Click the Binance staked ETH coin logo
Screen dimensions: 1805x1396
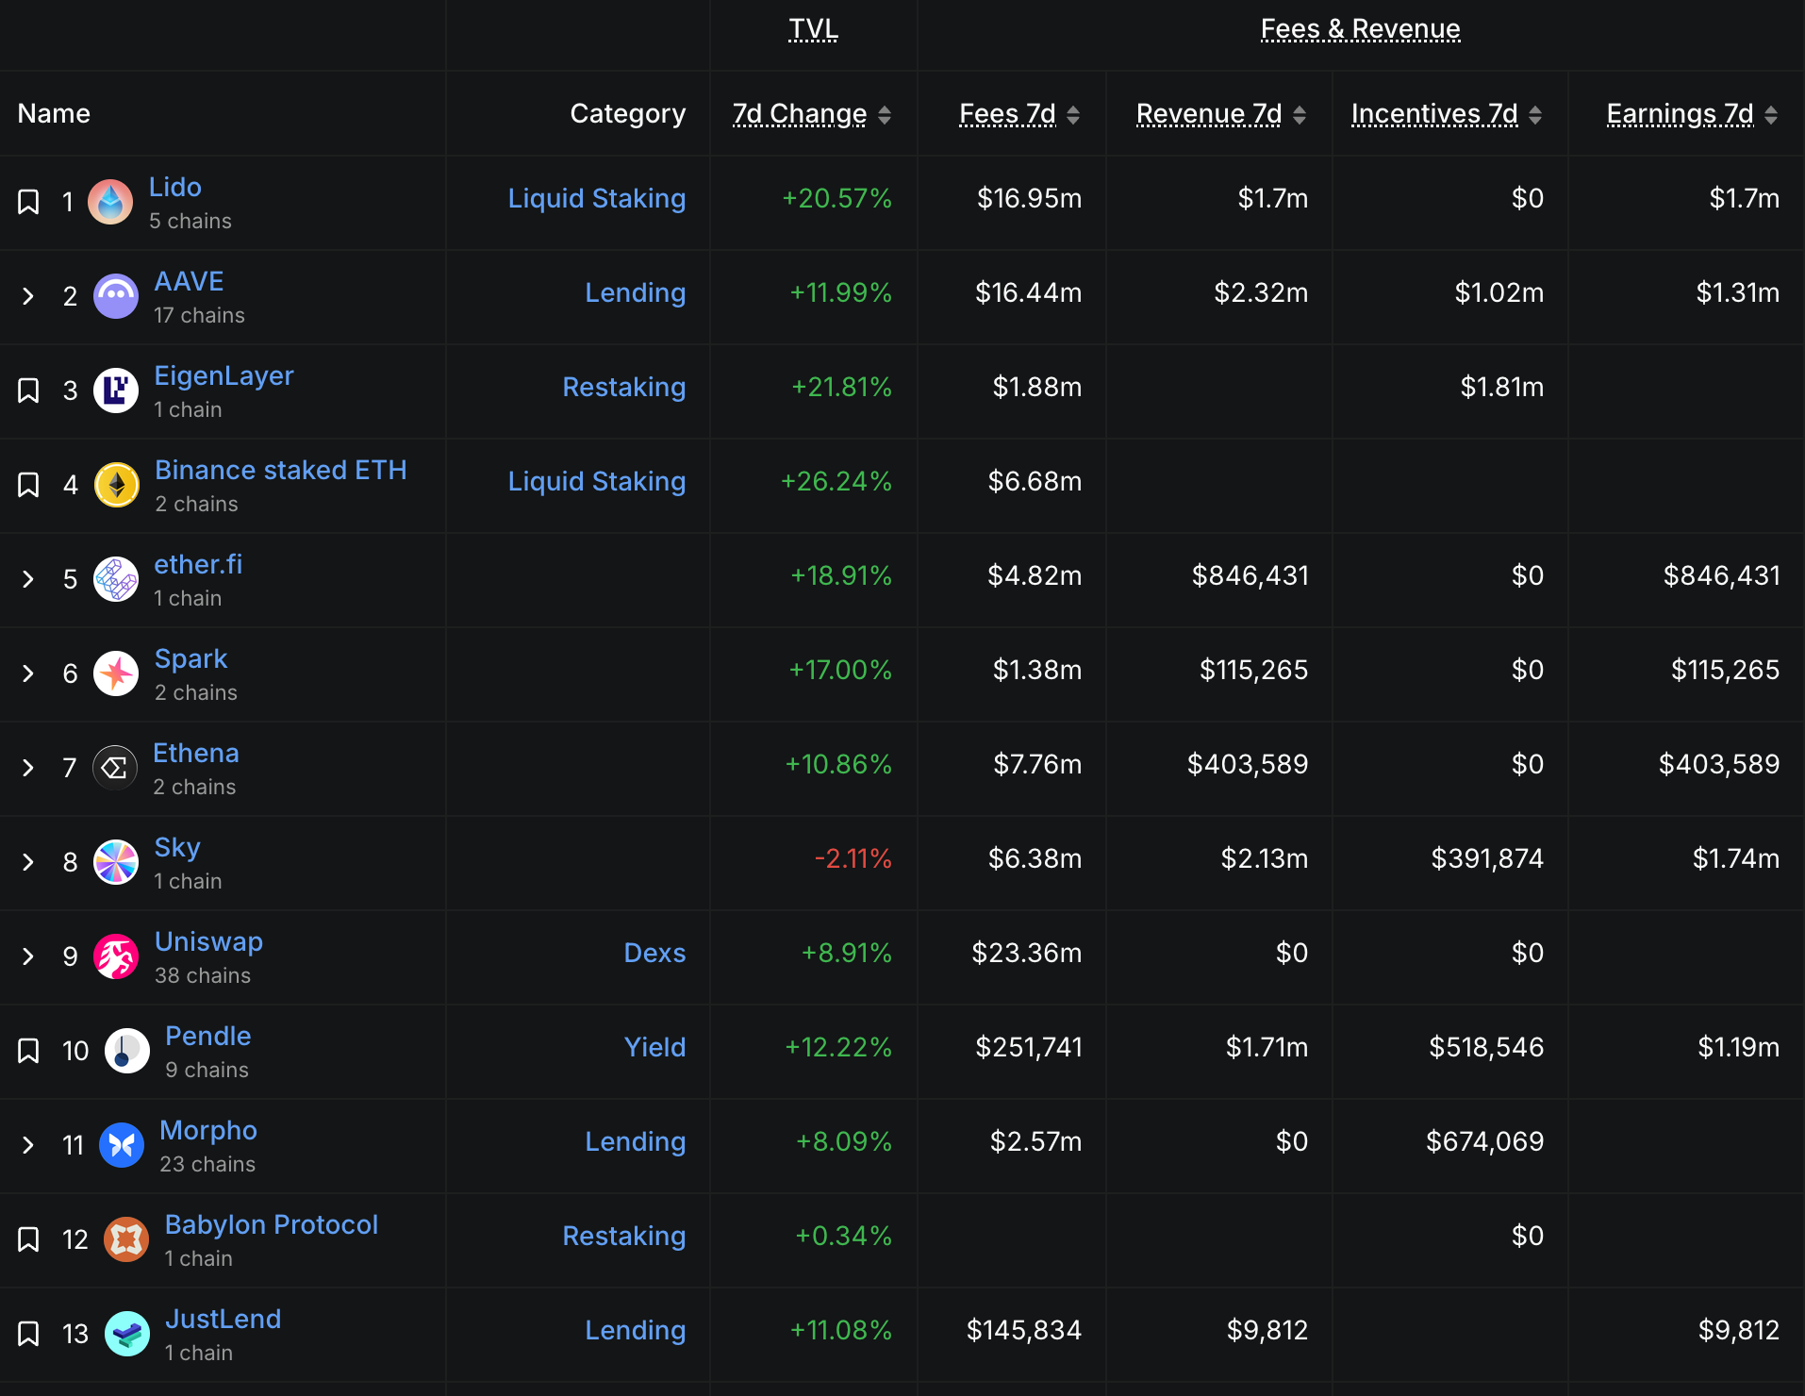coord(117,485)
